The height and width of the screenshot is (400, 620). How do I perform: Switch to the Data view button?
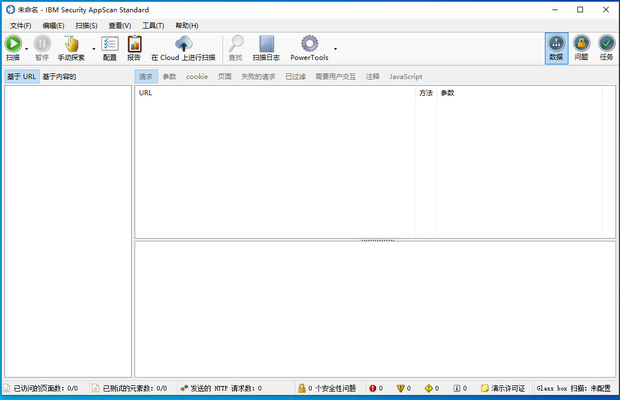point(556,48)
